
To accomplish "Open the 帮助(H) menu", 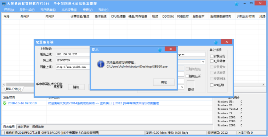I will pos(103,10).
